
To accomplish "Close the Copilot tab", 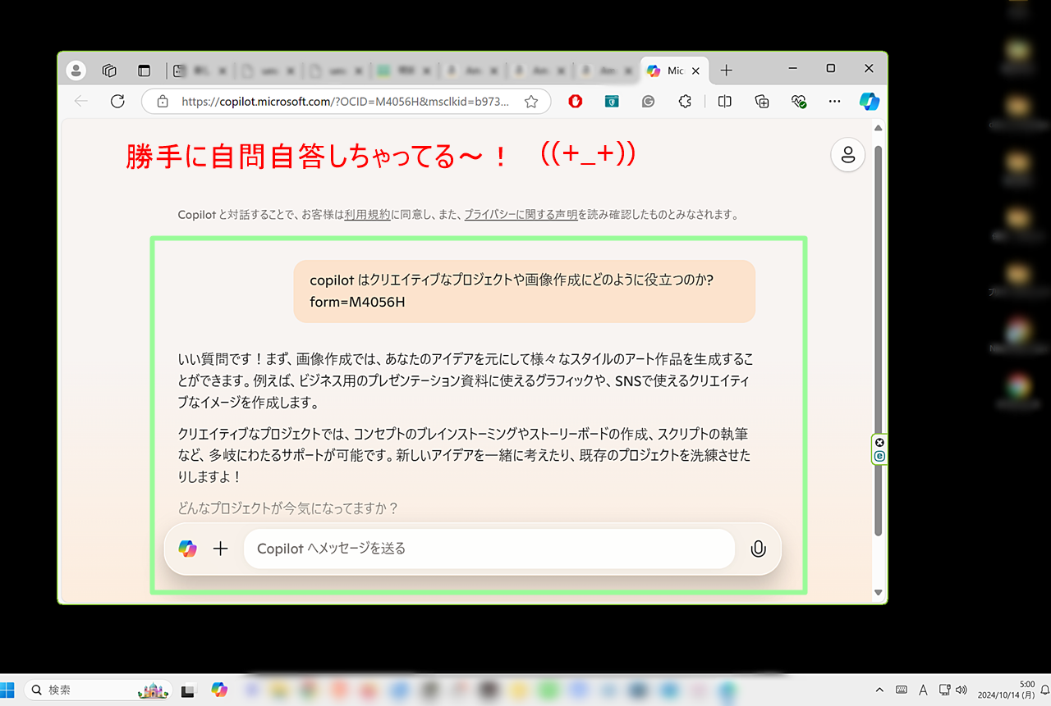I will 697,71.
